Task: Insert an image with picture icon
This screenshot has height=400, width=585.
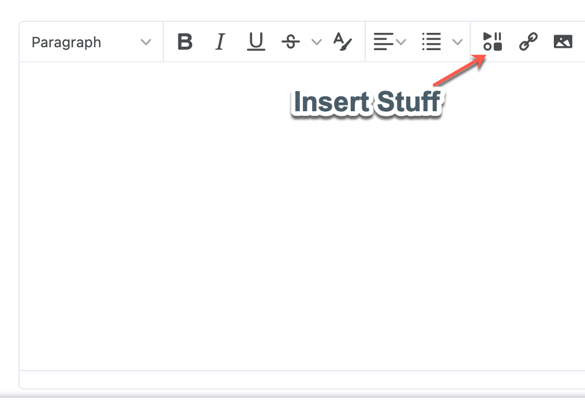Action: [563, 41]
